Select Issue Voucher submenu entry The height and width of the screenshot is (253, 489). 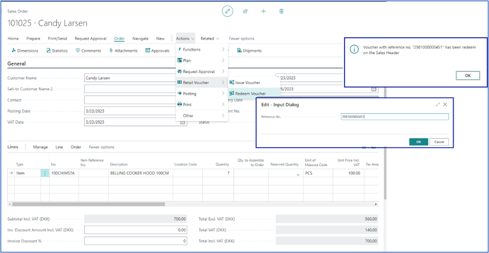click(254, 82)
